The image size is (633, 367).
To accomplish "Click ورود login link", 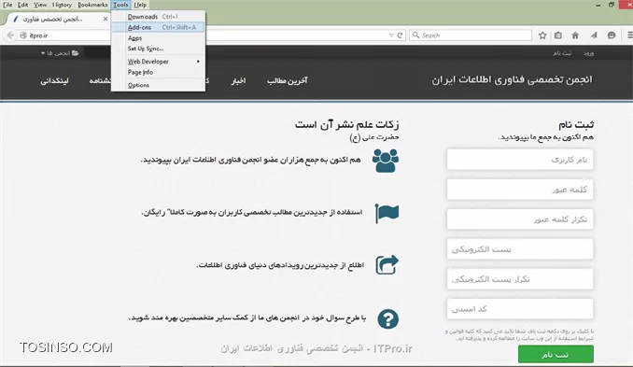I will tap(588, 53).
